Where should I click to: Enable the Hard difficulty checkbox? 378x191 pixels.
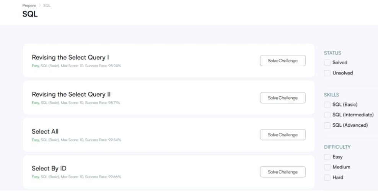pyautogui.click(x=327, y=178)
